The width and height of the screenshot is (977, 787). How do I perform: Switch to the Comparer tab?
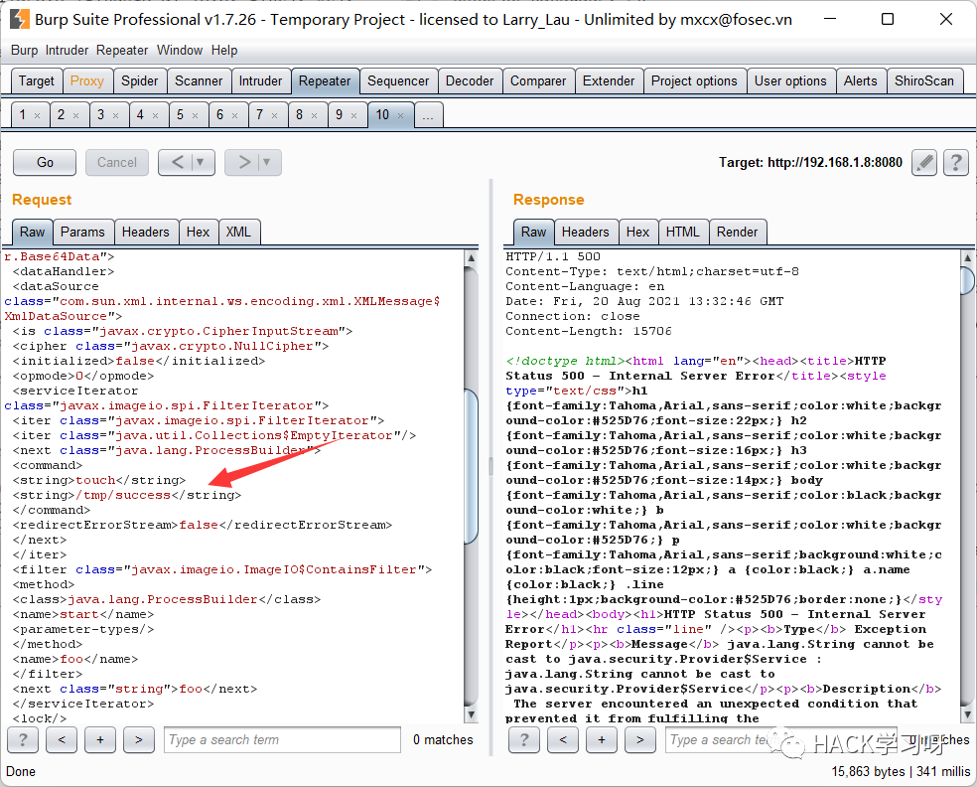click(x=538, y=81)
